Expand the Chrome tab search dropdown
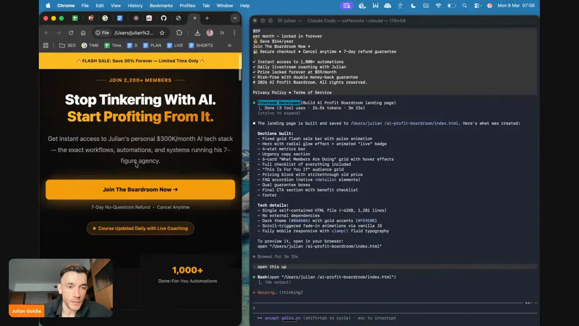The height and width of the screenshot is (326, 579). (x=235, y=18)
